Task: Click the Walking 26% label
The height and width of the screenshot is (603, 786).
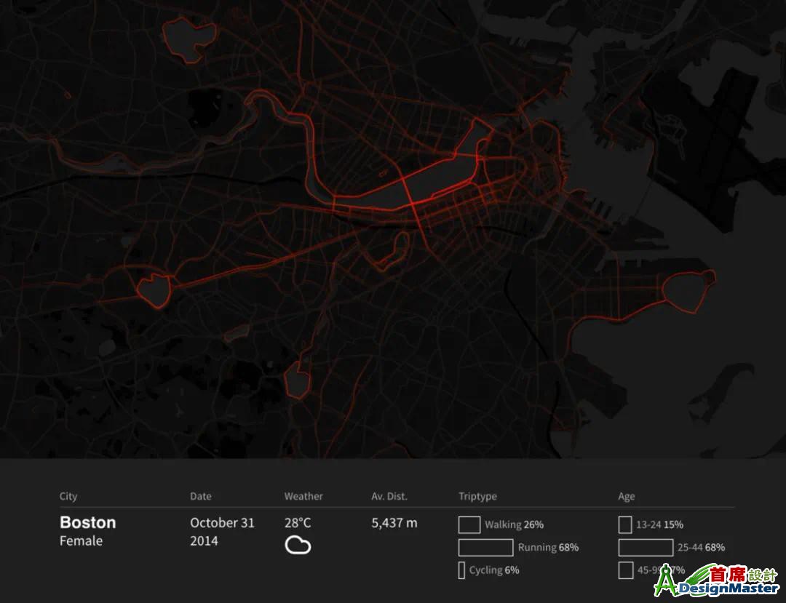Action: coord(515,525)
